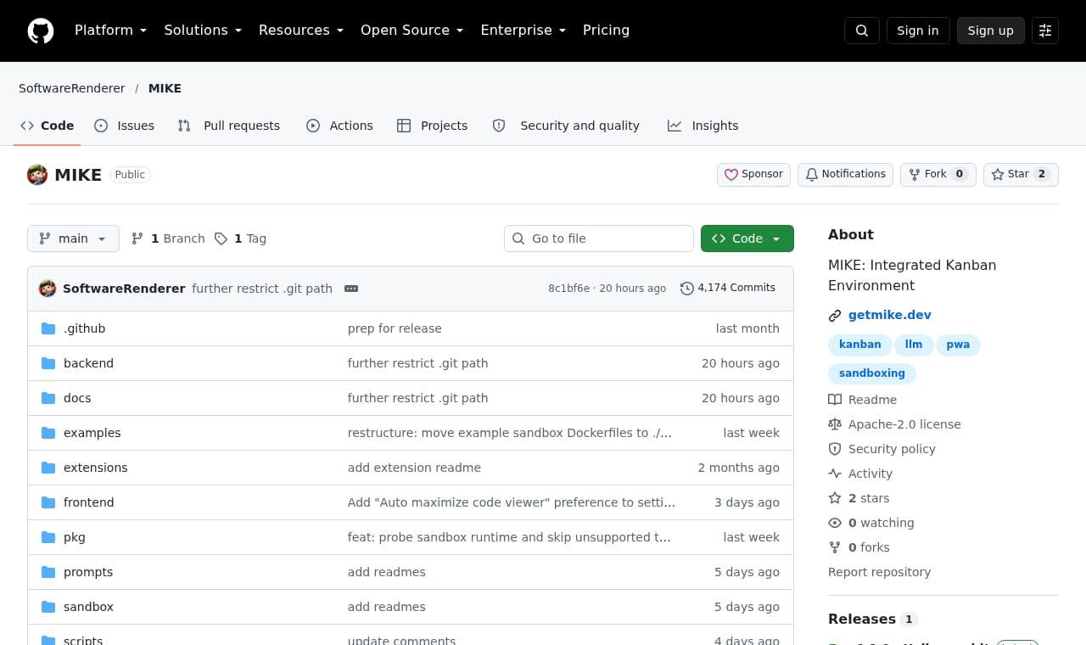Switch to the Insights tab
The height and width of the screenshot is (645, 1086).
tap(703, 126)
